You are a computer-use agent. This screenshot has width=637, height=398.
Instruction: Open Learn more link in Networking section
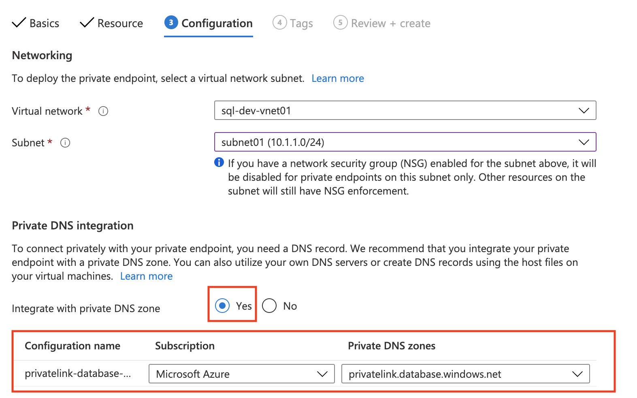pos(337,78)
